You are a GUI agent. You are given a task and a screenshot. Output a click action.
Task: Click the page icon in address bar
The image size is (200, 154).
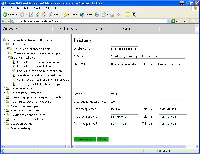(x=12, y=21)
